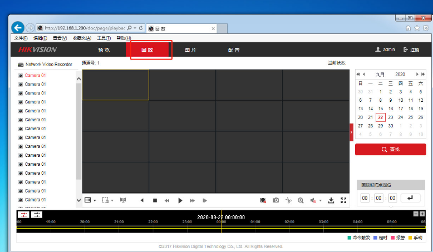Open the 预览 live view tab
This screenshot has width=433, height=252.
click(104, 50)
